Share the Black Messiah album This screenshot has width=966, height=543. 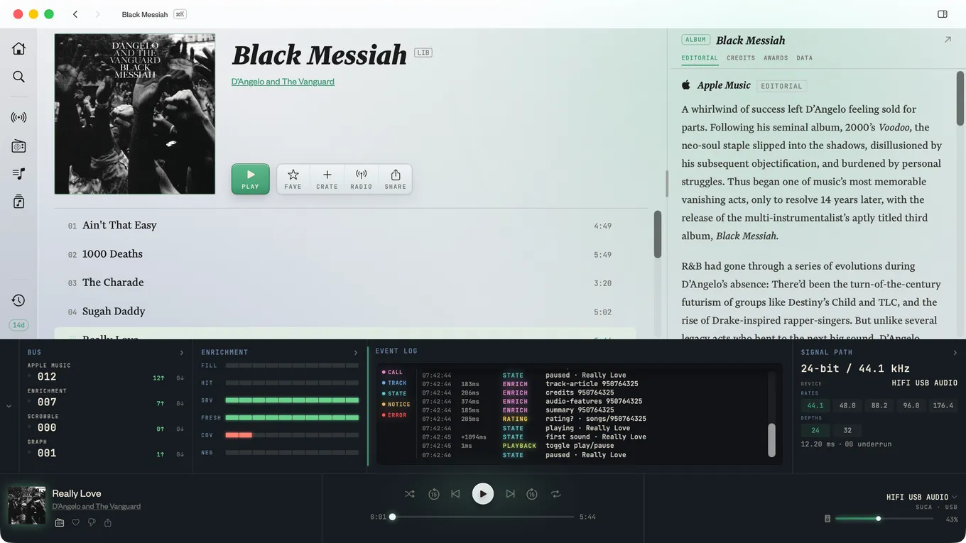tap(396, 179)
